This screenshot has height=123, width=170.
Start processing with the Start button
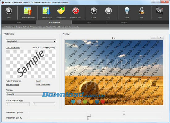(94, 11)
